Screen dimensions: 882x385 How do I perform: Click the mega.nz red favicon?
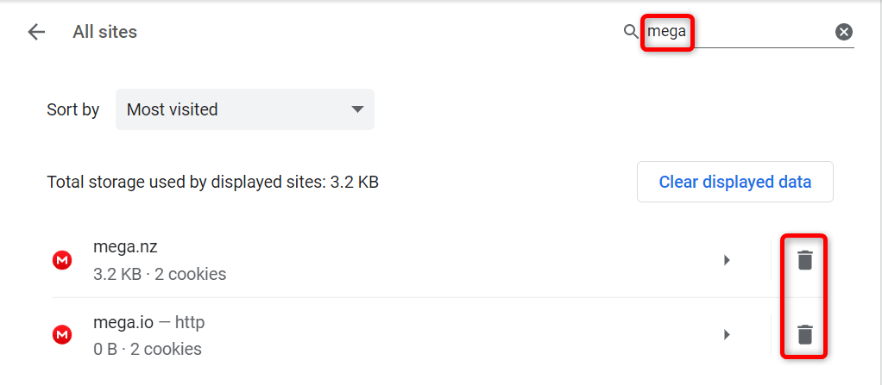(62, 260)
